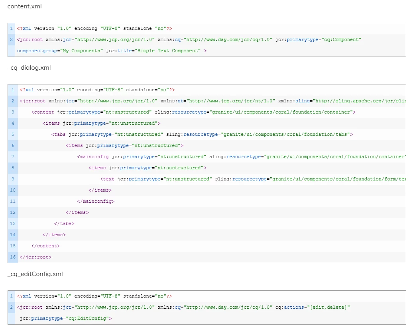Click the </mainconfig> closing tag
This screenshot has height=329, width=415.
pos(96,201)
